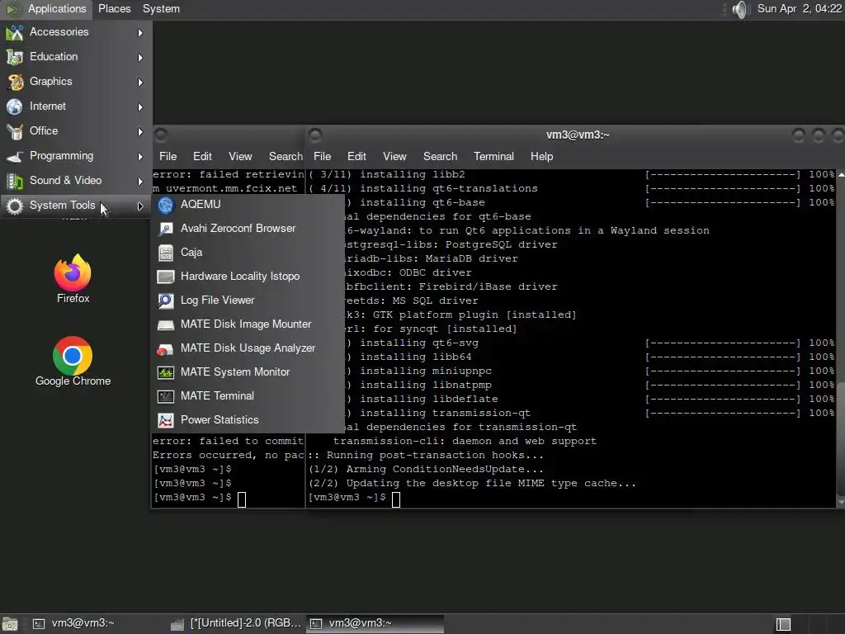Viewport: 845px width, 634px height.
Task: Open Firefox desktop shortcut
Action: 73,279
